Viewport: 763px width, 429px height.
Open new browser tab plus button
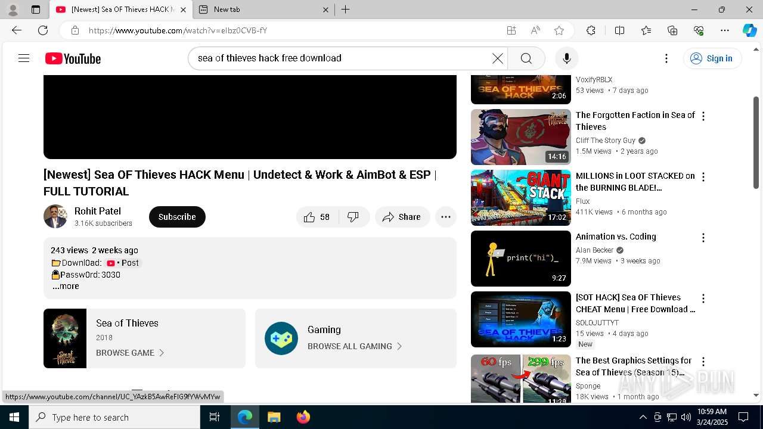[345, 10]
